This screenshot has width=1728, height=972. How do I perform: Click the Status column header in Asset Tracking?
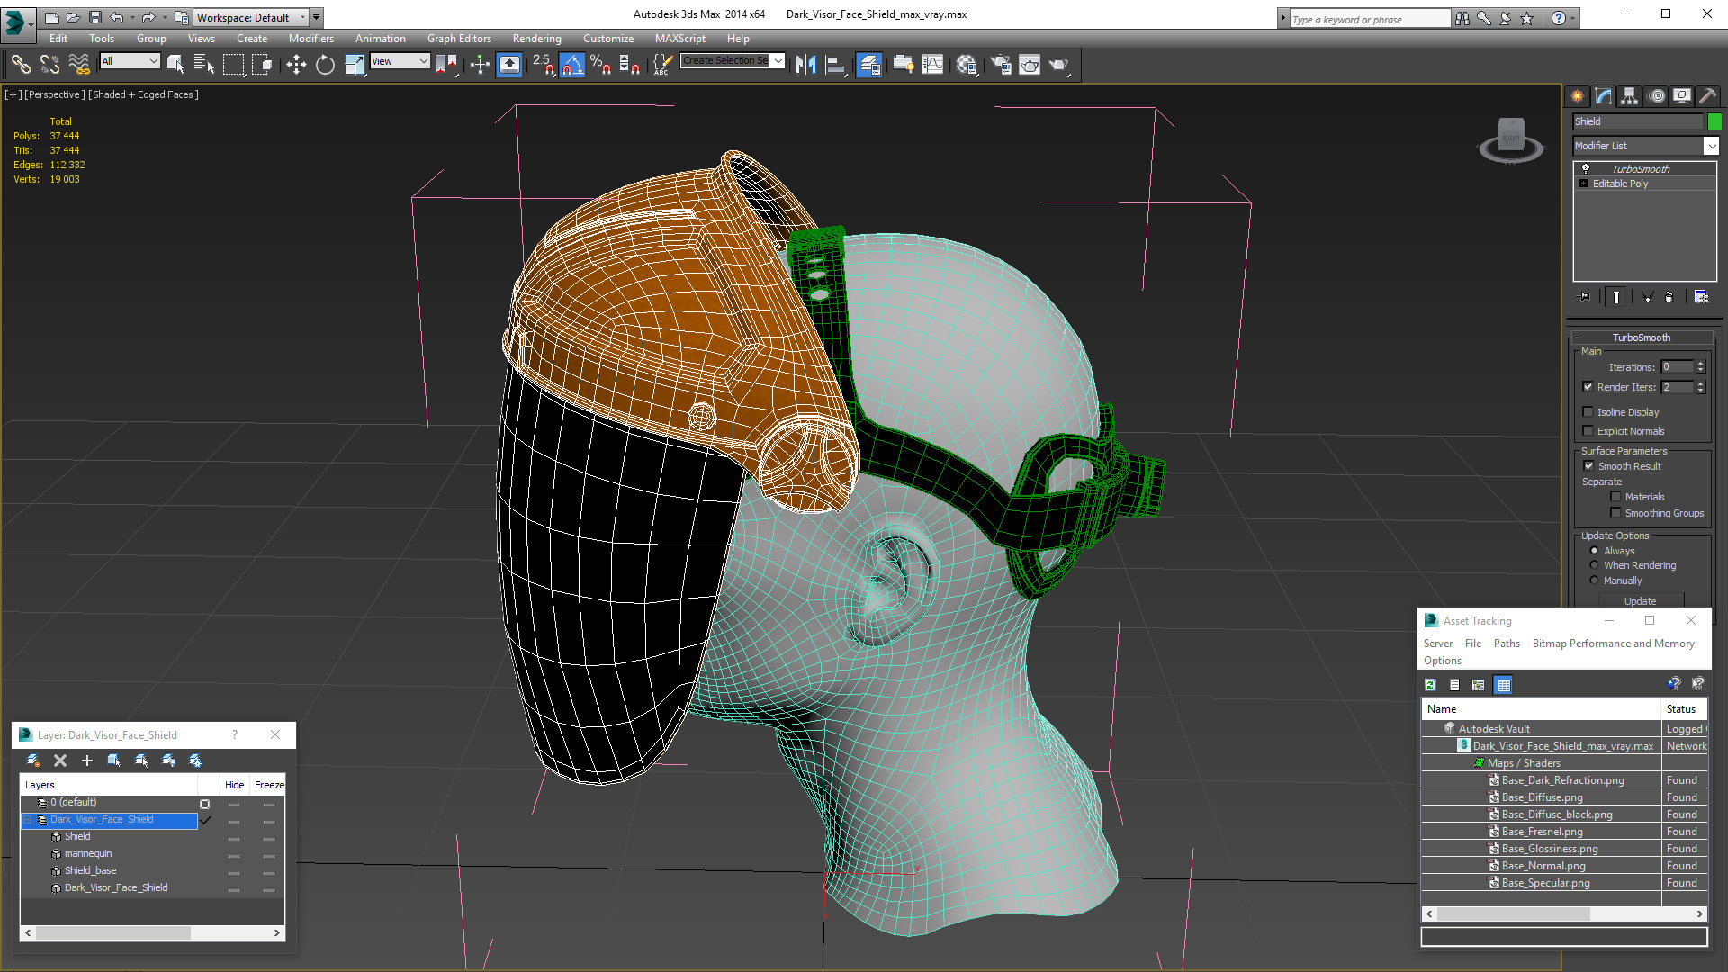click(1684, 709)
